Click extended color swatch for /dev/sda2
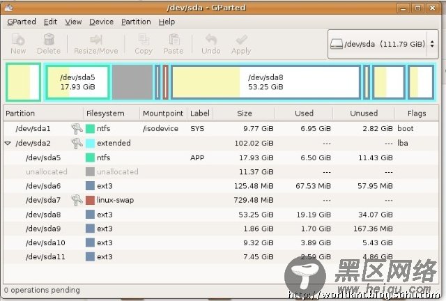 coord(90,143)
